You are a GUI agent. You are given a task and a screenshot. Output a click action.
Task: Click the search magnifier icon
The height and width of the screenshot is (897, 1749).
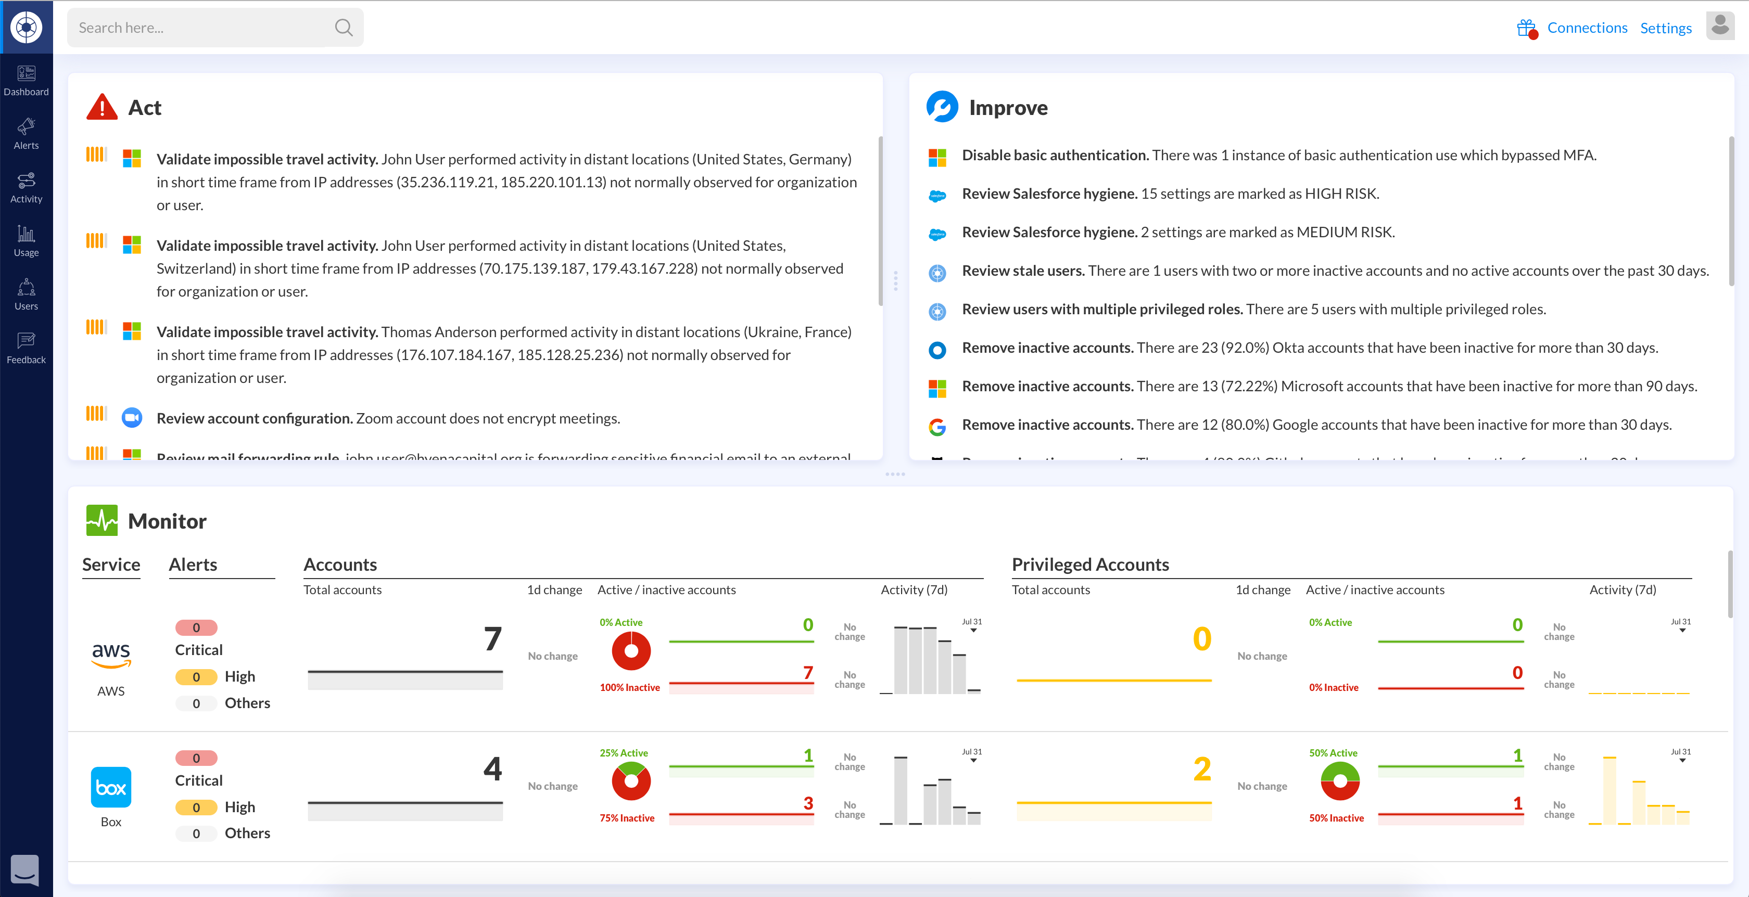click(344, 28)
